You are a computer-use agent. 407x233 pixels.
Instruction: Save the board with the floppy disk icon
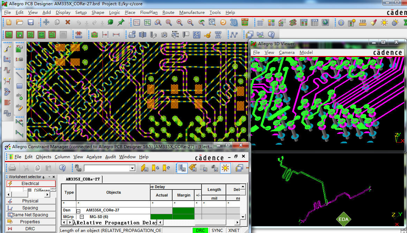coord(31,23)
